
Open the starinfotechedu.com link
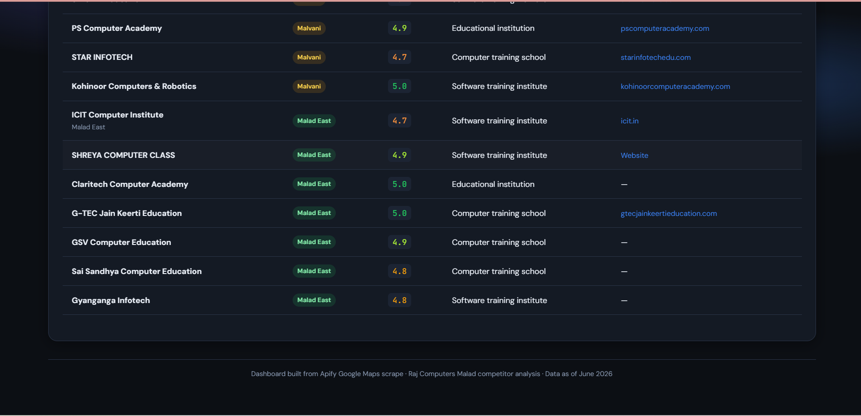pos(656,57)
